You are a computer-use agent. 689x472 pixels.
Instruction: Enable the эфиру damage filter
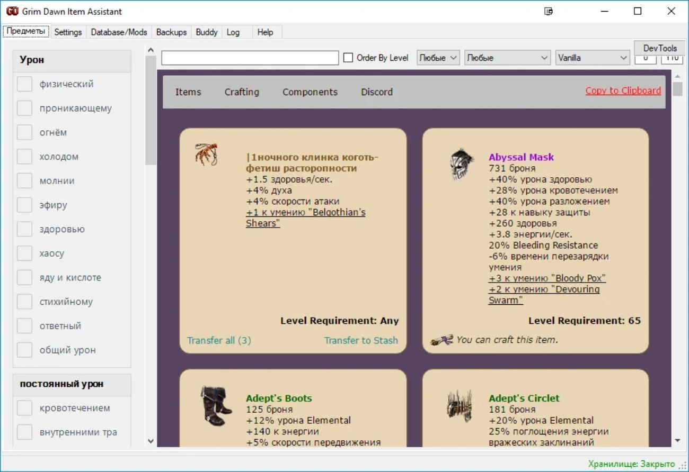[25, 205]
